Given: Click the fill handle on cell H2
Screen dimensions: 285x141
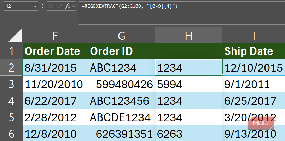Looking at the screenshot, I should tap(222, 75).
